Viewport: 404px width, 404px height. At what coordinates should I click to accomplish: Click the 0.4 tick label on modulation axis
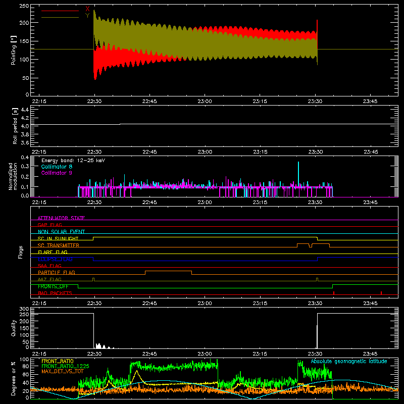pyautogui.click(x=25, y=158)
